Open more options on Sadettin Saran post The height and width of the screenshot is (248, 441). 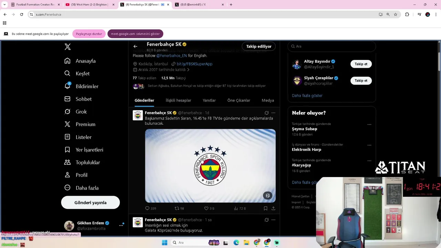[x=273, y=113]
